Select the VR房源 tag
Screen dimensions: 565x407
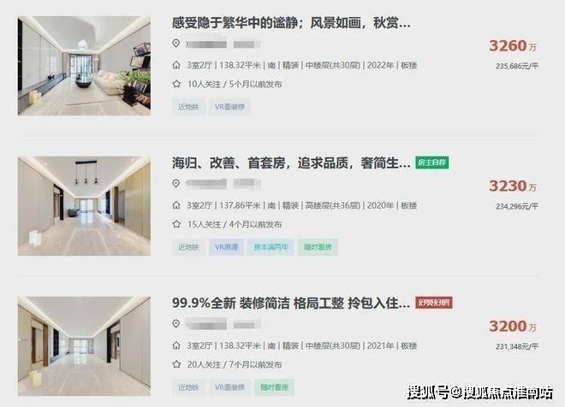226,247
